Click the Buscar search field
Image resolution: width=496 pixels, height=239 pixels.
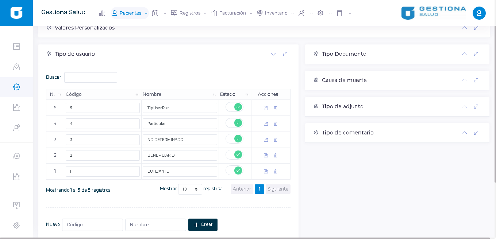pyautogui.click(x=91, y=77)
